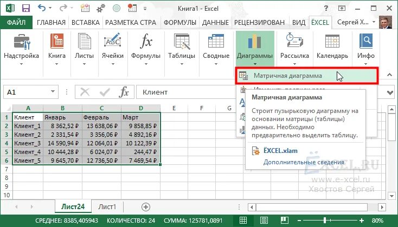Image resolution: width=398 pixels, height=227 pixels.
Task: Click the Select All corner triangle
Action: point(9,109)
